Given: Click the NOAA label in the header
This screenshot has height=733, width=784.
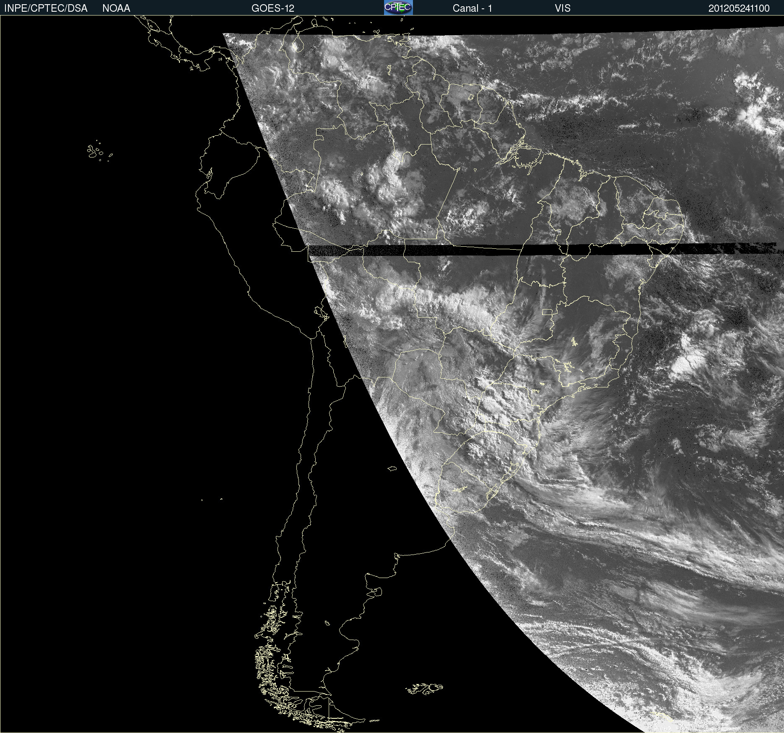Looking at the screenshot, I should pos(116,8).
